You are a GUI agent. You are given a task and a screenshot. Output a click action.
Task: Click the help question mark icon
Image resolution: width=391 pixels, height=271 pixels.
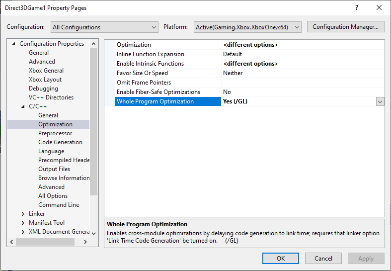click(357, 8)
